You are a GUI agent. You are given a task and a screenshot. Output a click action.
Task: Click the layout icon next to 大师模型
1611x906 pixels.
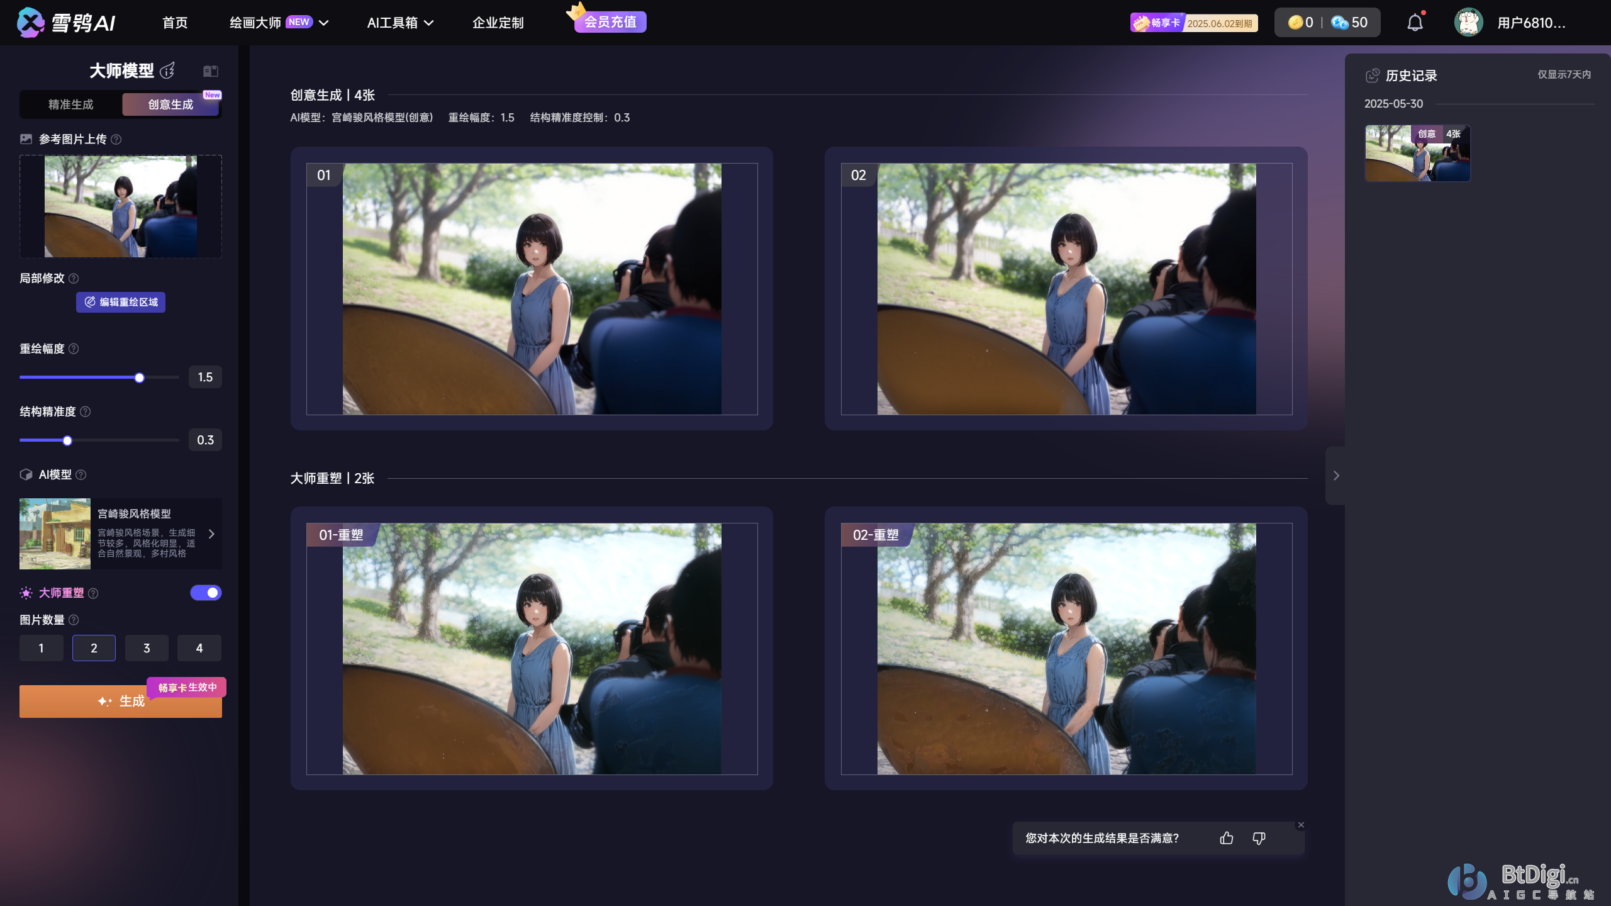tap(211, 71)
